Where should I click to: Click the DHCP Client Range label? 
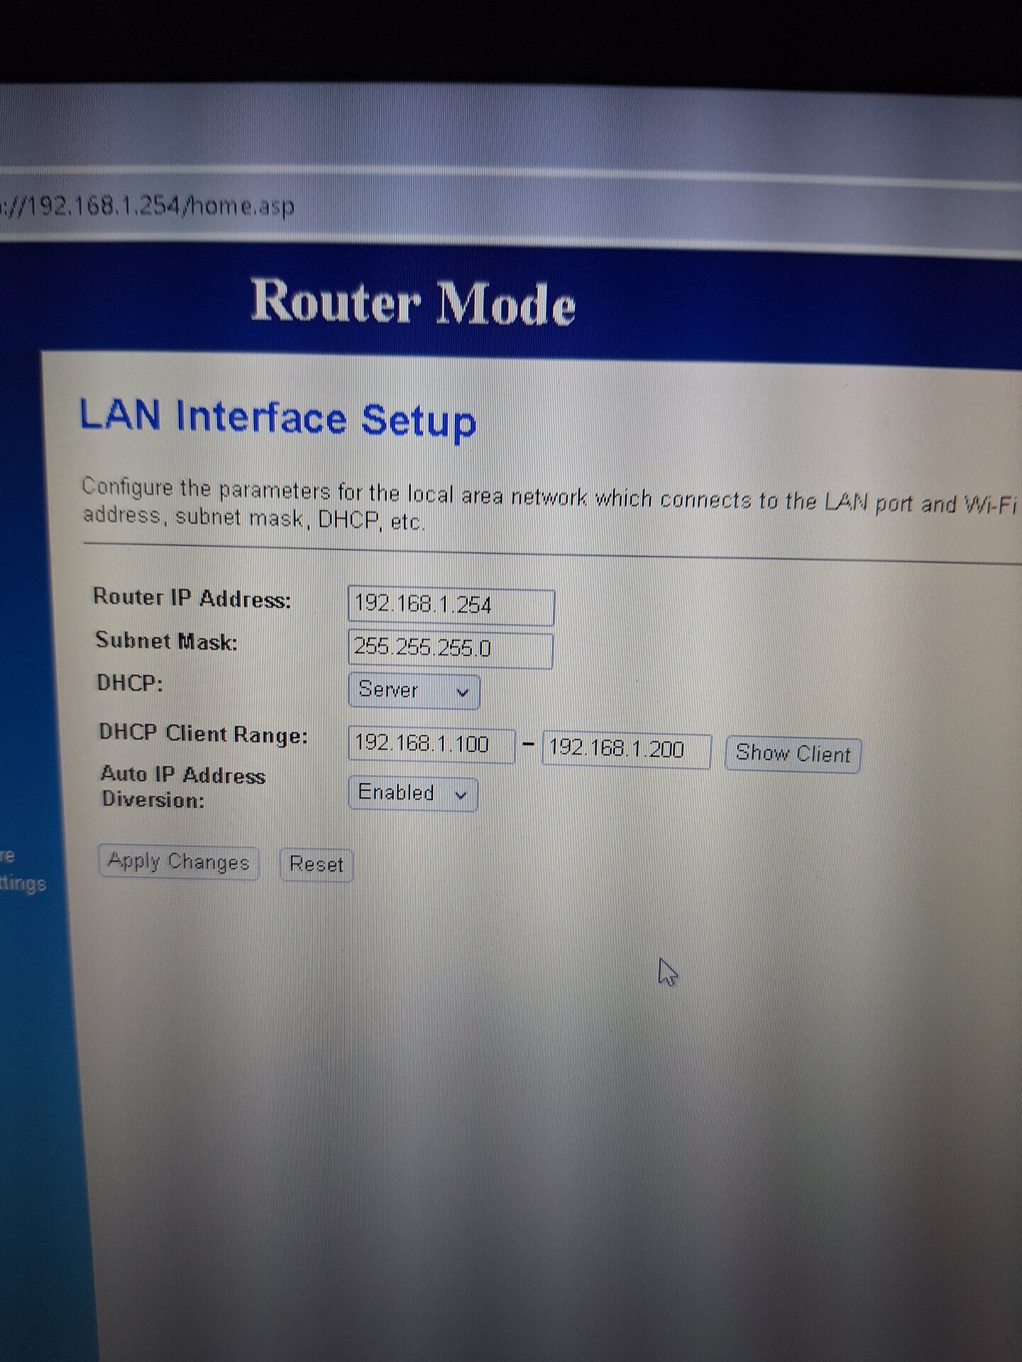click(x=204, y=733)
